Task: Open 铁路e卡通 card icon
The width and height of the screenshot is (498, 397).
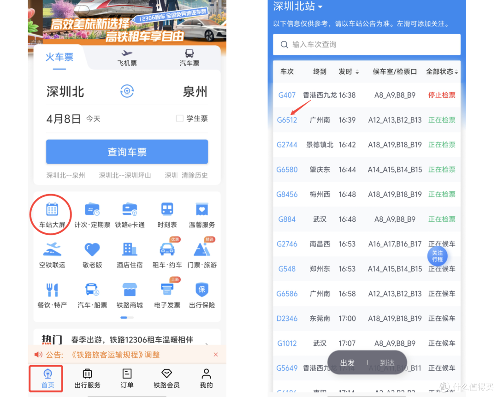Action: pyautogui.click(x=130, y=210)
